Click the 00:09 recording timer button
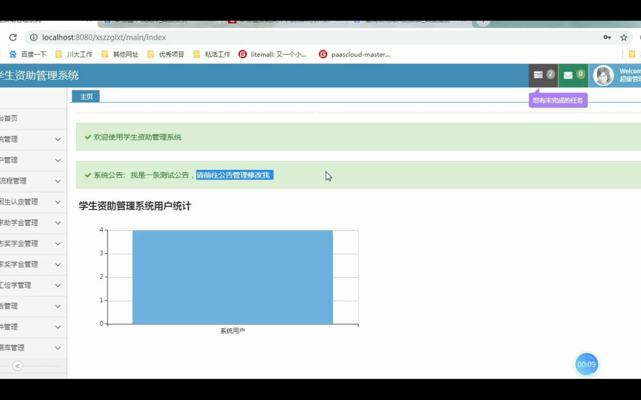641x400 pixels. click(x=586, y=364)
